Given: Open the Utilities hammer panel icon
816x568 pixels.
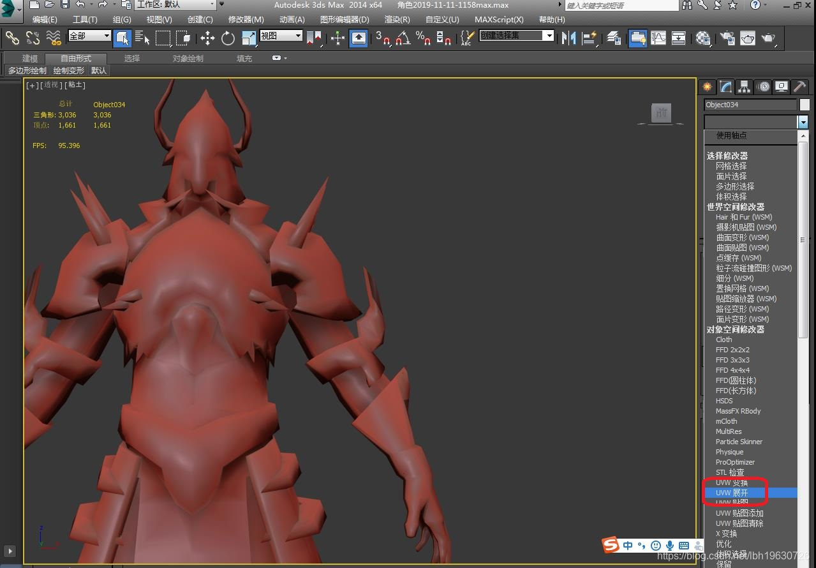Looking at the screenshot, I should (x=799, y=87).
